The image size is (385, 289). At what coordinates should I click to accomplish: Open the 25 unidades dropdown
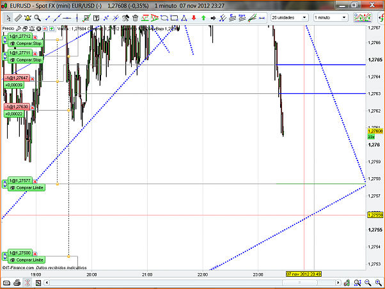290,18
